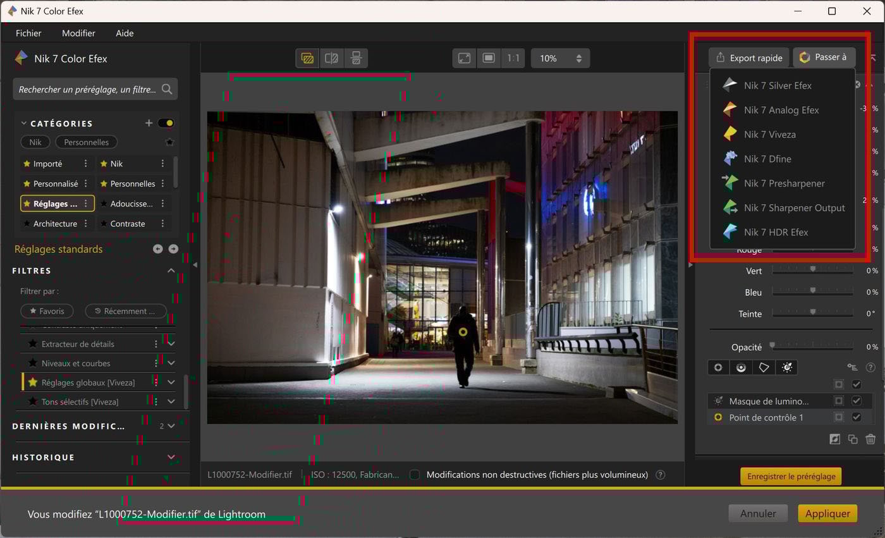The width and height of the screenshot is (885, 538).
Task: Go to previous preset with left arrow
Action: (x=158, y=249)
